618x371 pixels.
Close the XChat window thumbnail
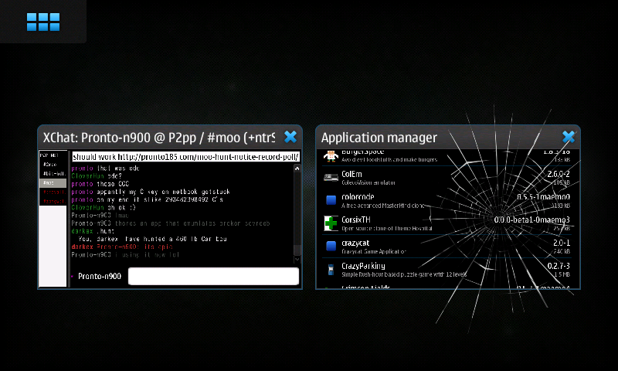click(290, 137)
